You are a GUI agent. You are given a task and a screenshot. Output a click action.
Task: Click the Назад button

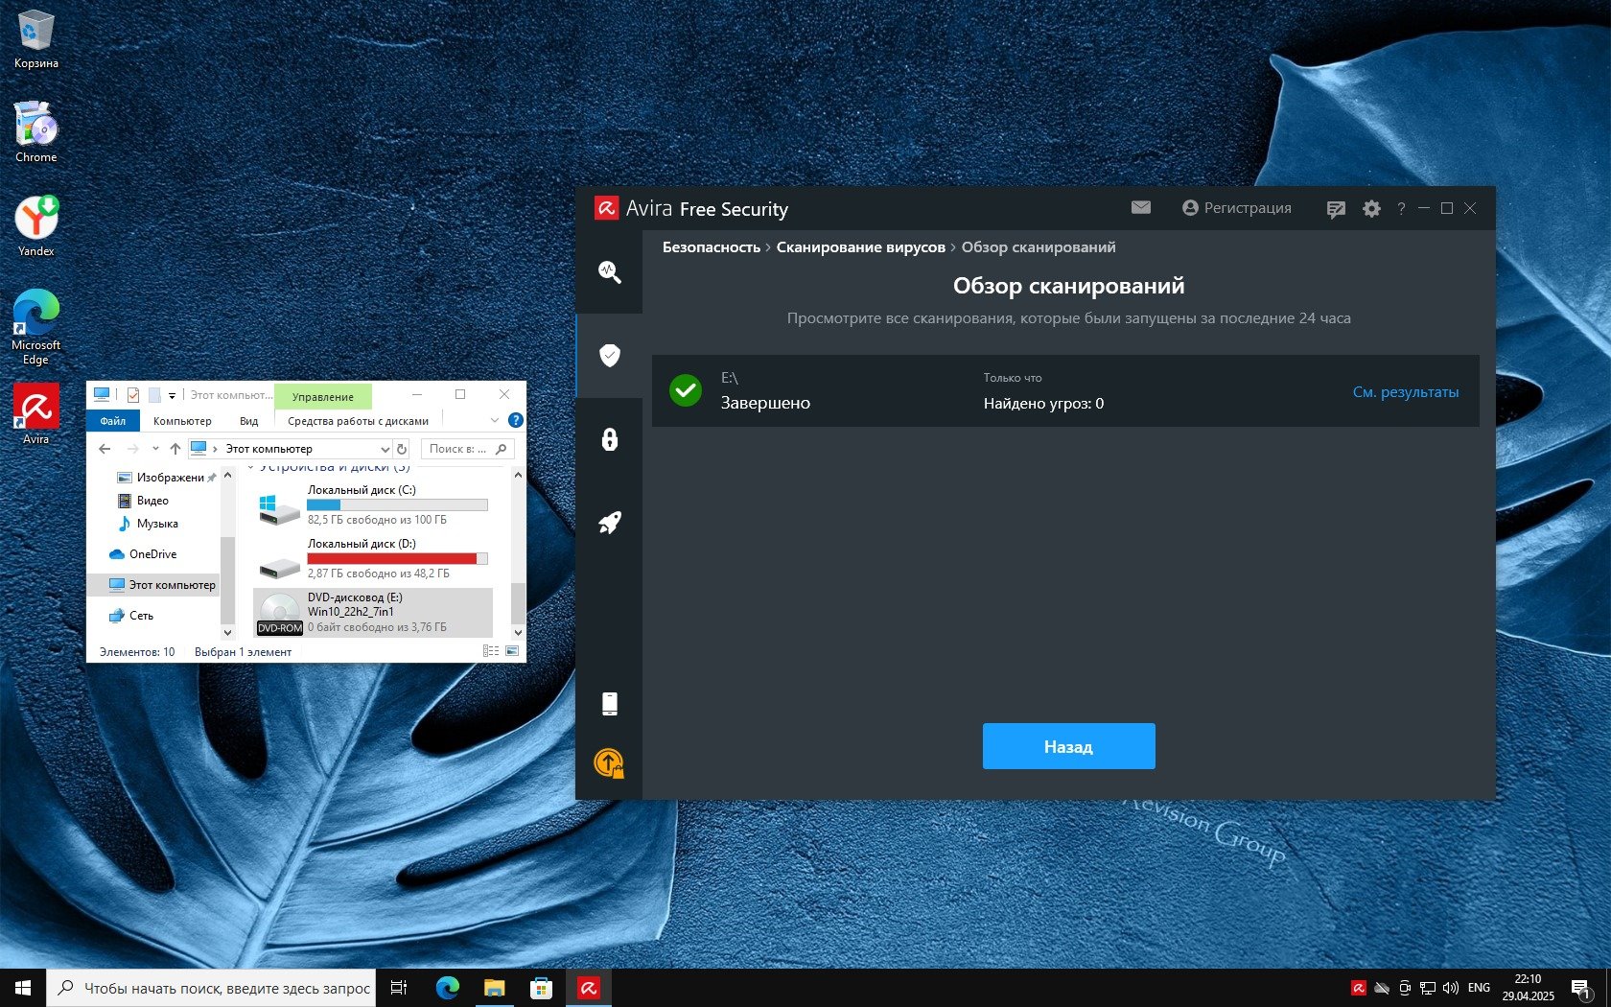pos(1068,746)
